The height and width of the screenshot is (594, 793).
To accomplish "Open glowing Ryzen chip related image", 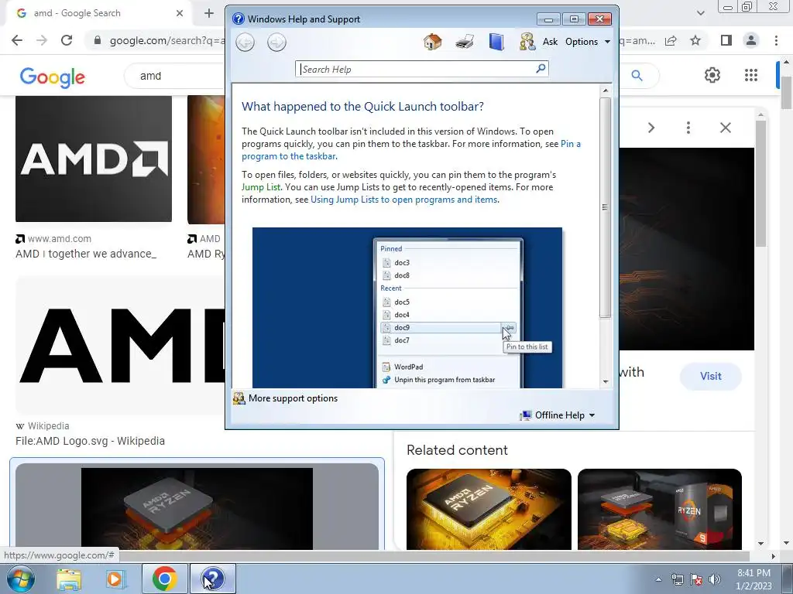I will point(489,509).
